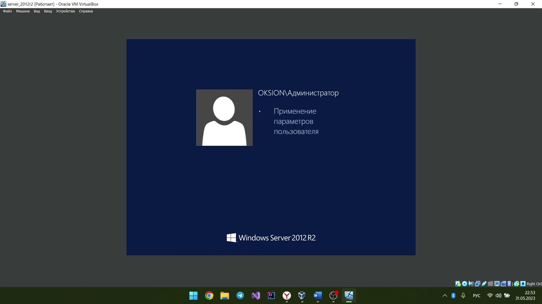
Task: Open File Explorer from the taskbar
Action: tap(224, 296)
